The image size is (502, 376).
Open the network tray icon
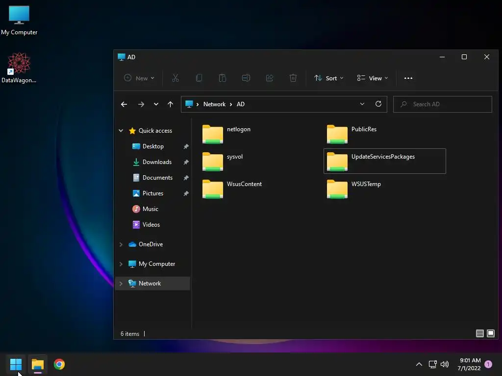(432, 364)
